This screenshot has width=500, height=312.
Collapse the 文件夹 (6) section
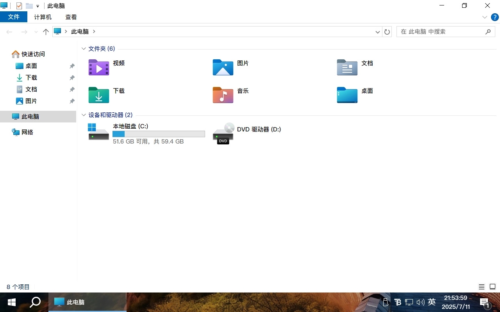tap(84, 48)
